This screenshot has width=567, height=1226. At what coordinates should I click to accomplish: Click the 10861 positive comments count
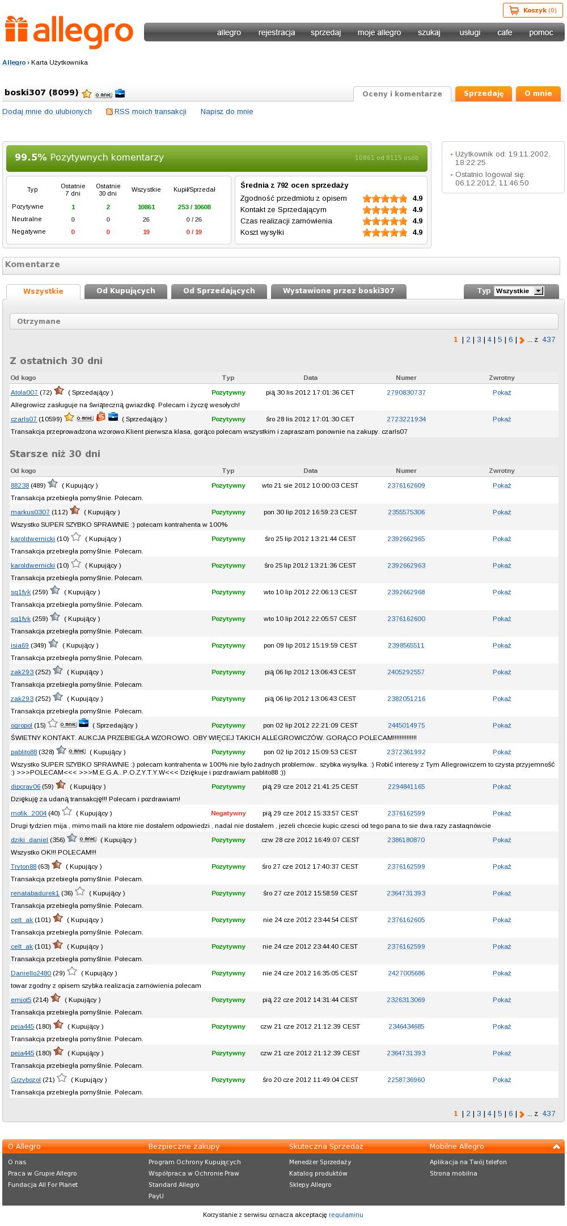[146, 207]
